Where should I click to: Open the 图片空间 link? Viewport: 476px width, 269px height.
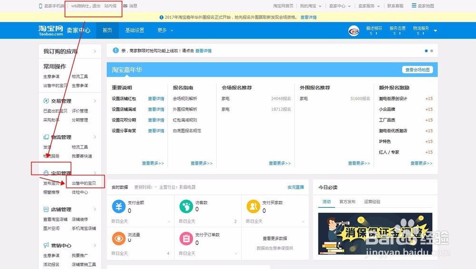point(51,229)
